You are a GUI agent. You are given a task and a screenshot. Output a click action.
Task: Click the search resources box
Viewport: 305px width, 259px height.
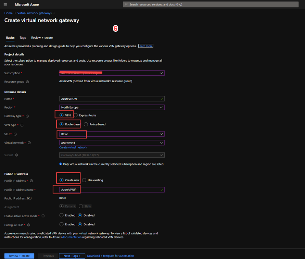point(211,4)
